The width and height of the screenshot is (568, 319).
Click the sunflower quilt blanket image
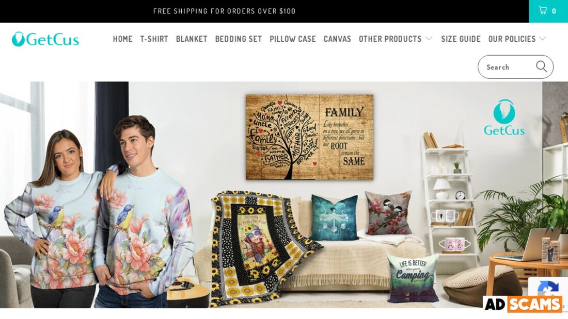262,247
